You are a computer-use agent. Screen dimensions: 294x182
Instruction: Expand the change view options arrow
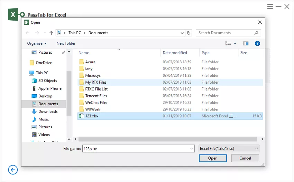click(235, 43)
